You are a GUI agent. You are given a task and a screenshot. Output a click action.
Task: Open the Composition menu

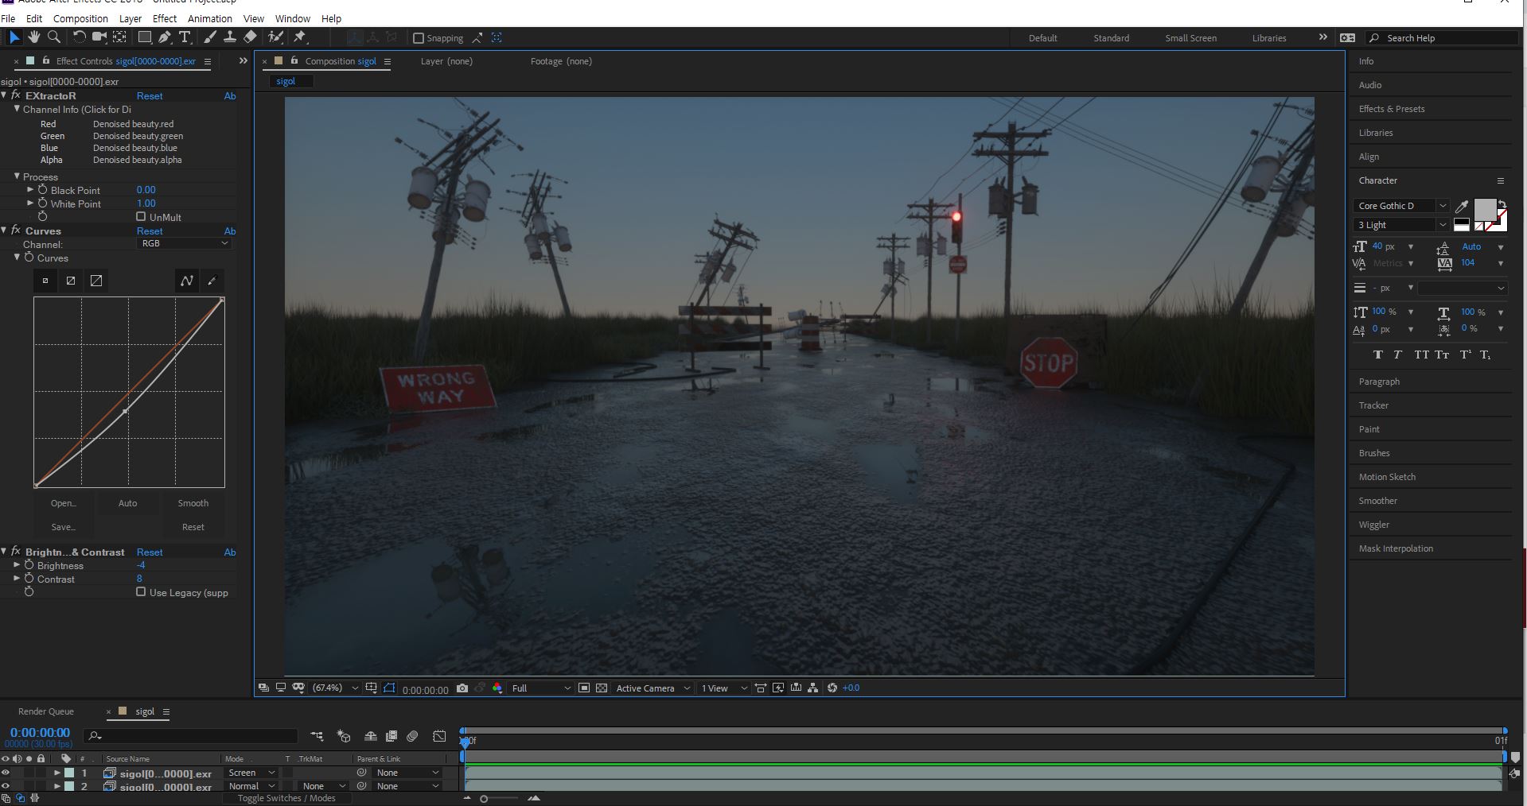[80, 18]
